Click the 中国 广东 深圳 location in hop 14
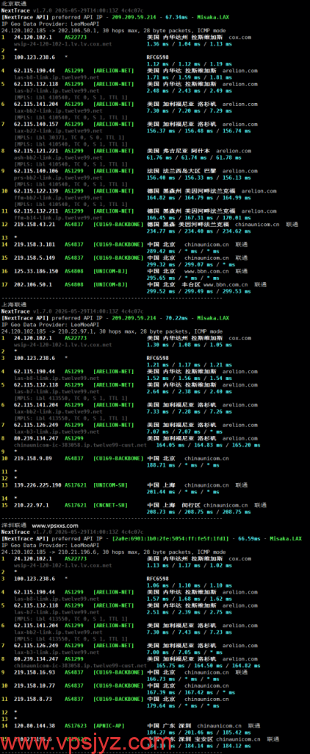Screen dimensions: 310x754 pos(169,725)
